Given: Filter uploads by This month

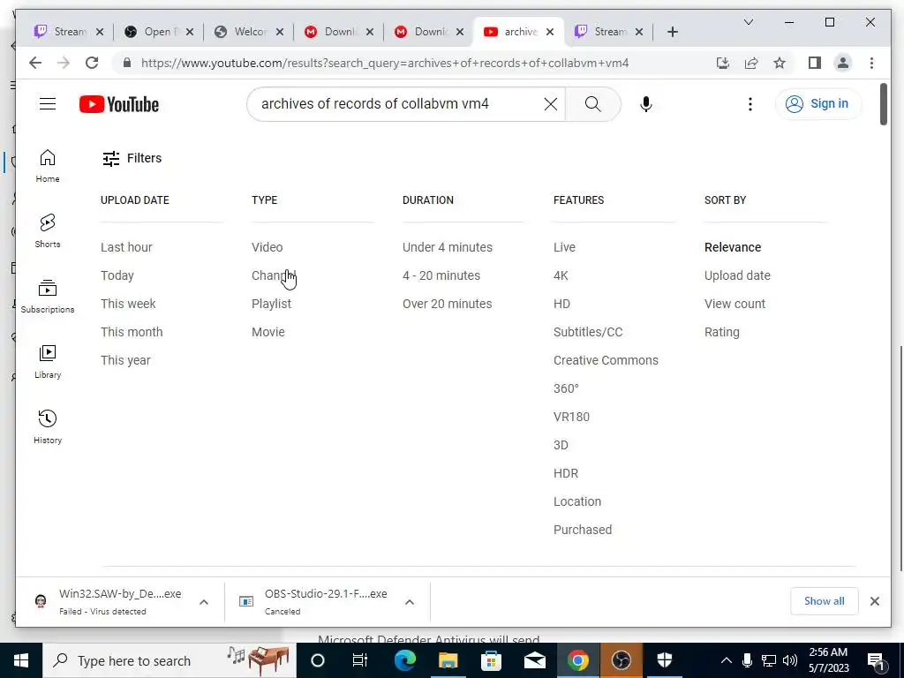Looking at the screenshot, I should pos(132,332).
